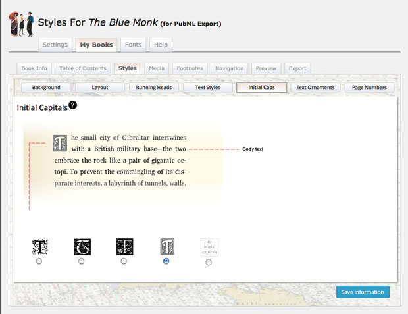The image size is (408, 314).
Task: Open the Page Numbers section
Action: coord(369,87)
